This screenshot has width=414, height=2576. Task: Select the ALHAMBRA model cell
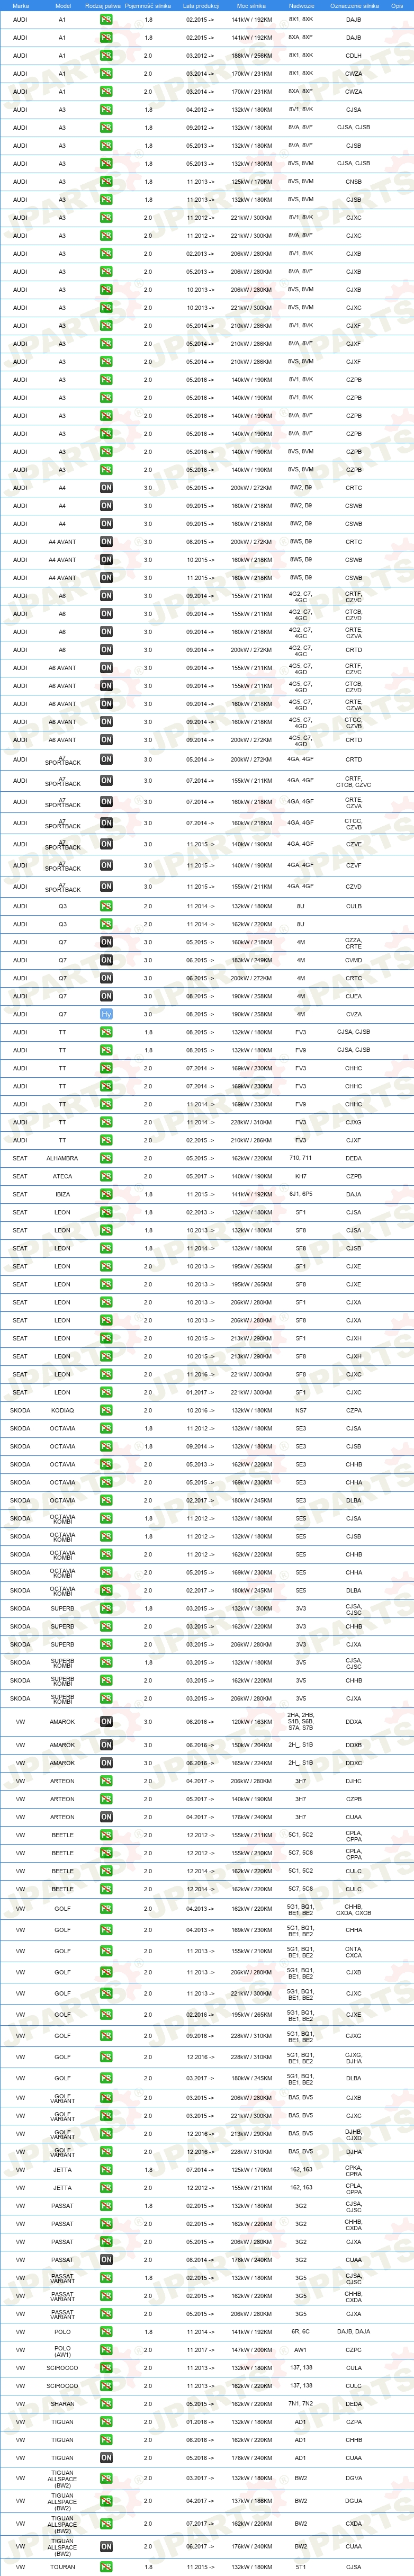coord(62,1158)
